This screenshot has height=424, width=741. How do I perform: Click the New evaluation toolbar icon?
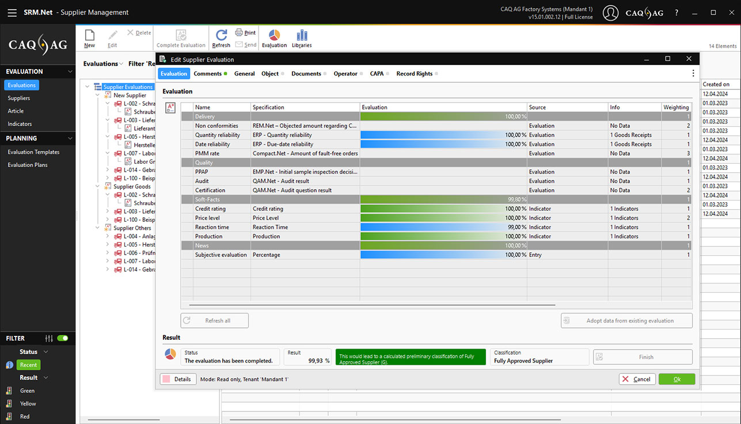[89, 38]
